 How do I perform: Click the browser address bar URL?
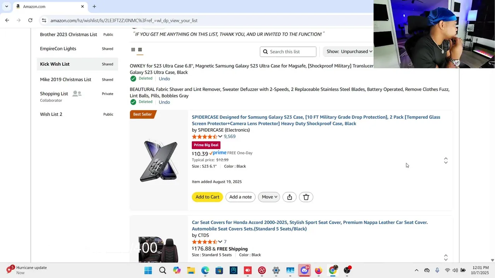[124, 20]
